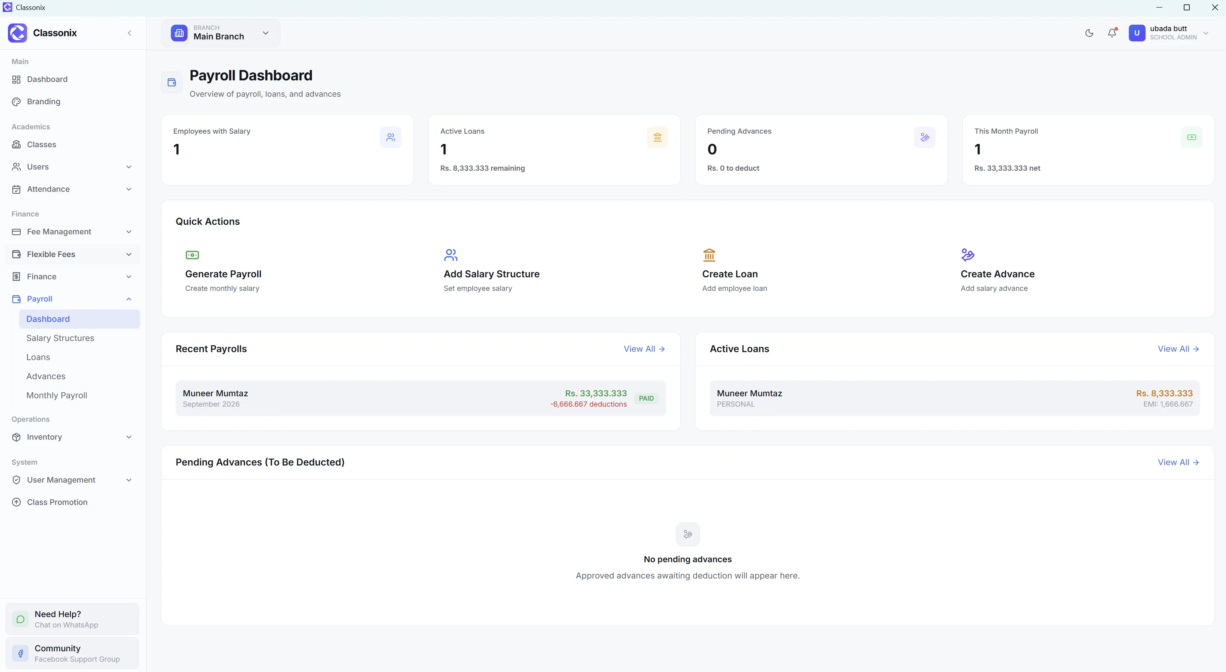The width and height of the screenshot is (1226, 672).
Task: Open the notifications bell
Action: [1112, 33]
